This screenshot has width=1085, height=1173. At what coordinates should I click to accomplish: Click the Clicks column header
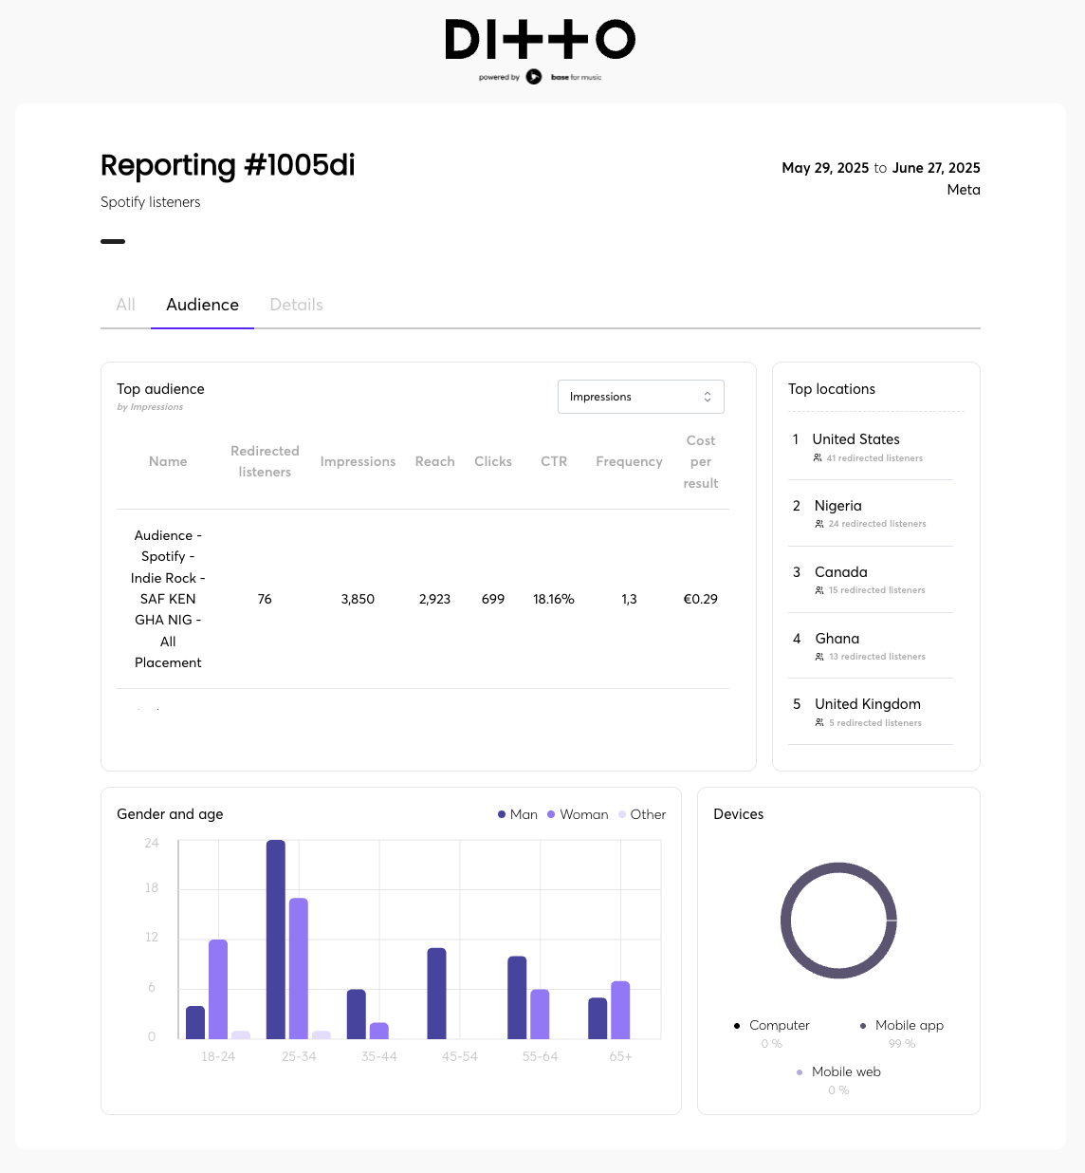click(493, 461)
